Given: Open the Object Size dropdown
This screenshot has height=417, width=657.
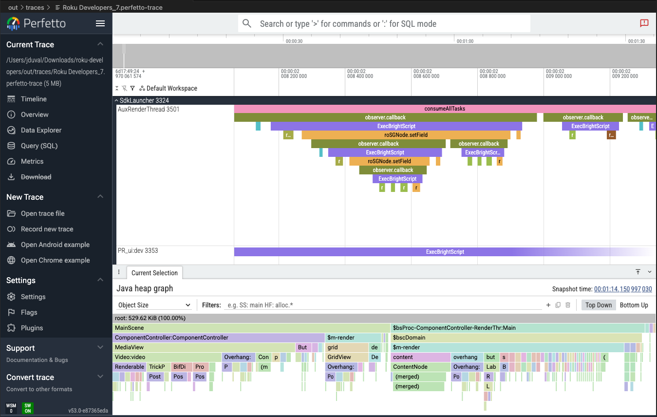Looking at the screenshot, I should point(153,304).
